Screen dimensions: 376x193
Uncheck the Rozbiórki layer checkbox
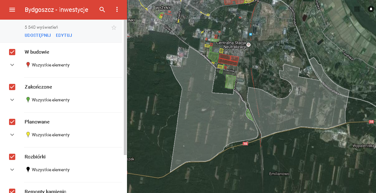pyautogui.click(x=12, y=157)
